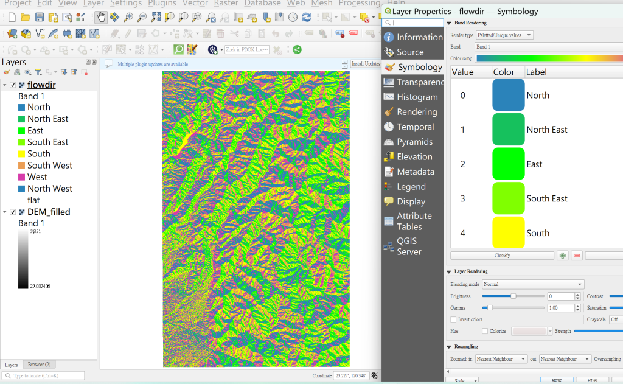
Task: Open the Pyramids tab
Action: pos(413,142)
